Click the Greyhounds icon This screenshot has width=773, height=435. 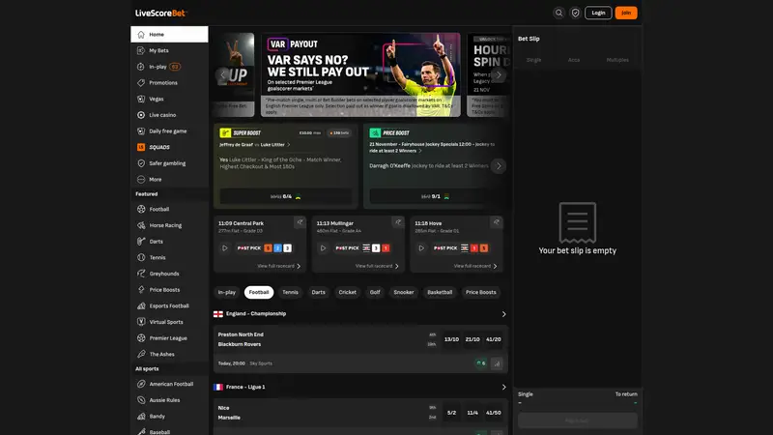click(x=141, y=274)
